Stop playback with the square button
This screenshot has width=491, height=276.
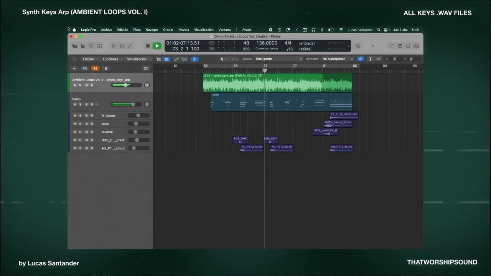tap(148, 46)
